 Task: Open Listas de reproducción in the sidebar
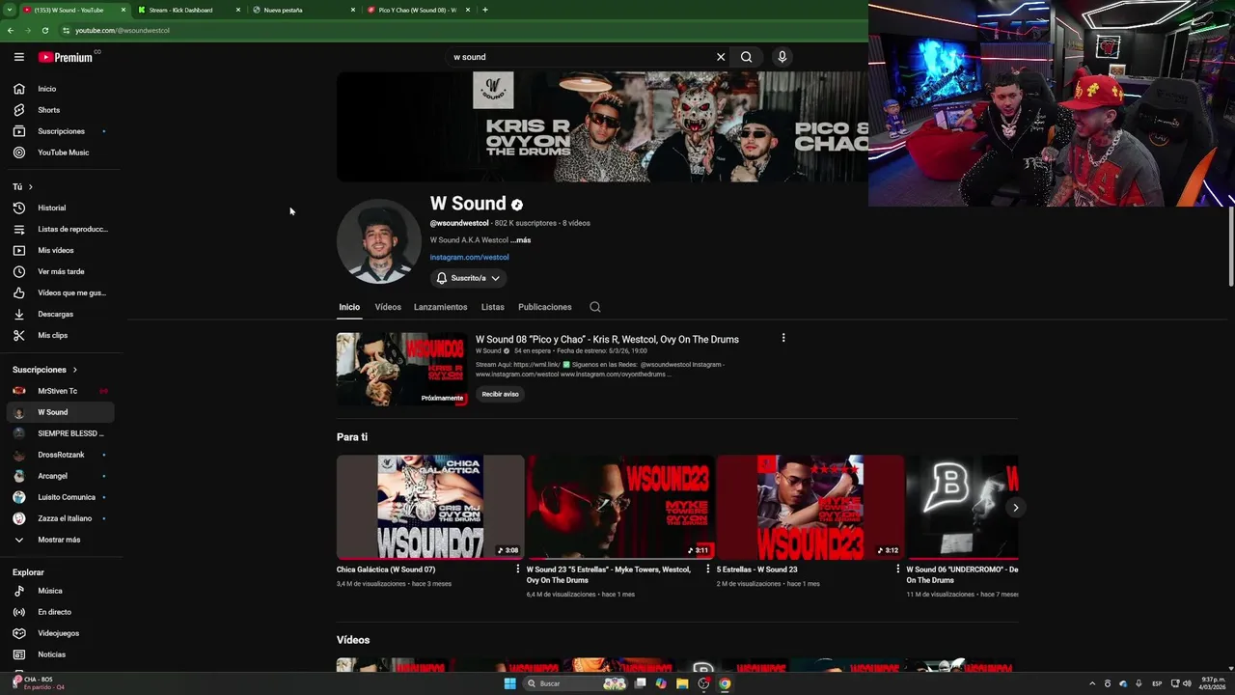(x=60, y=229)
